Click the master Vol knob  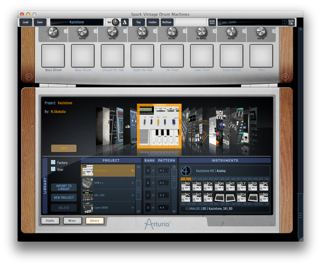coord(116,22)
